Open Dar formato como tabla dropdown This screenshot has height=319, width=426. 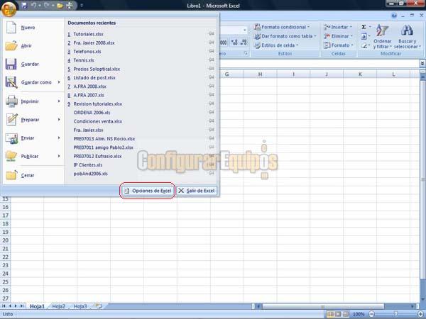[285, 36]
